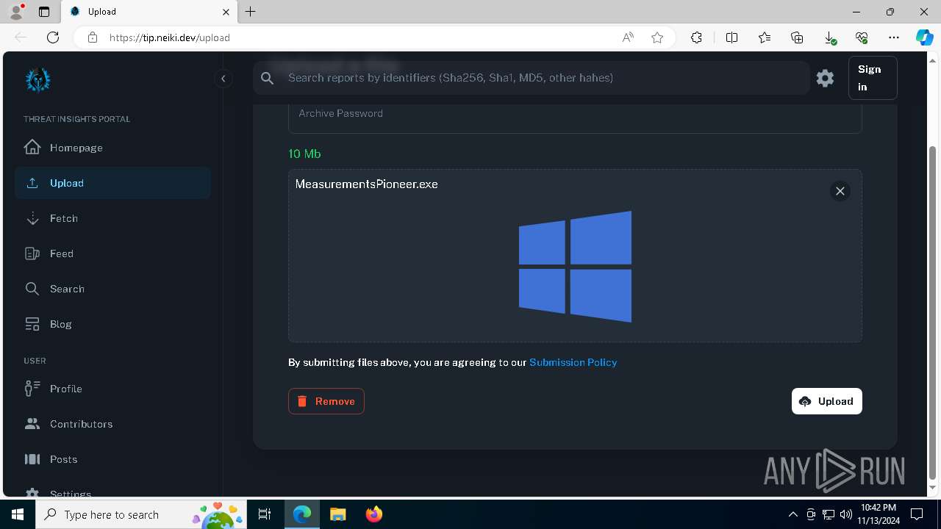Open Task View on the taskbar
The width and height of the screenshot is (941, 529).
pyautogui.click(x=265, y=514)
